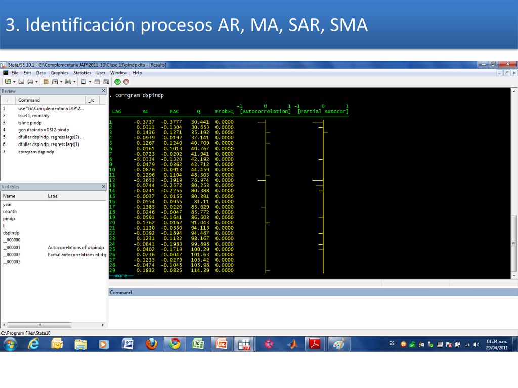Click the Command column header in Review
518x388 pixels.
50,100
